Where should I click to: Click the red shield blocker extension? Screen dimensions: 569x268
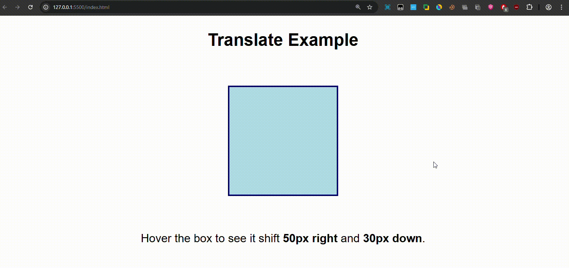[516, 7]
